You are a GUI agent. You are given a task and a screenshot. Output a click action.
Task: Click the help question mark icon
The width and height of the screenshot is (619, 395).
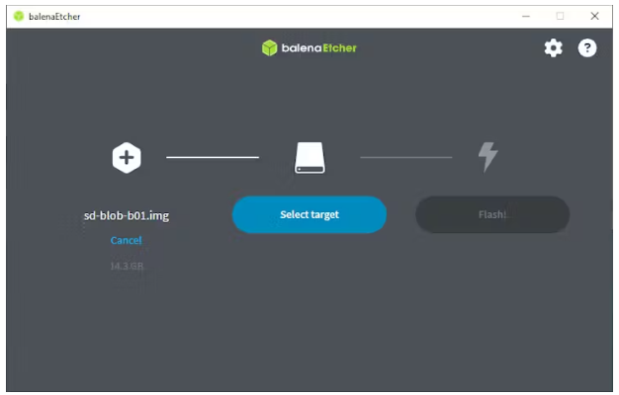[x=587, y=47]
